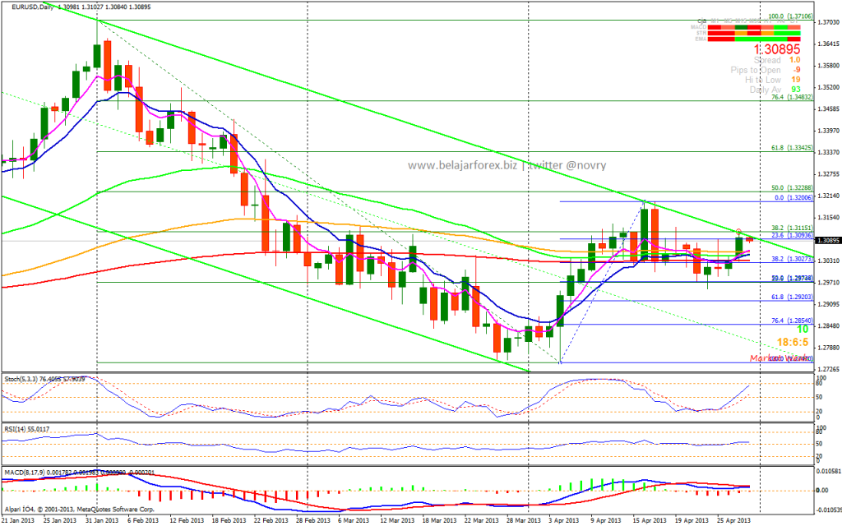Toggle the M1 timeframe column on the dashboard
The image size is (842, 526).
(715, 21)
